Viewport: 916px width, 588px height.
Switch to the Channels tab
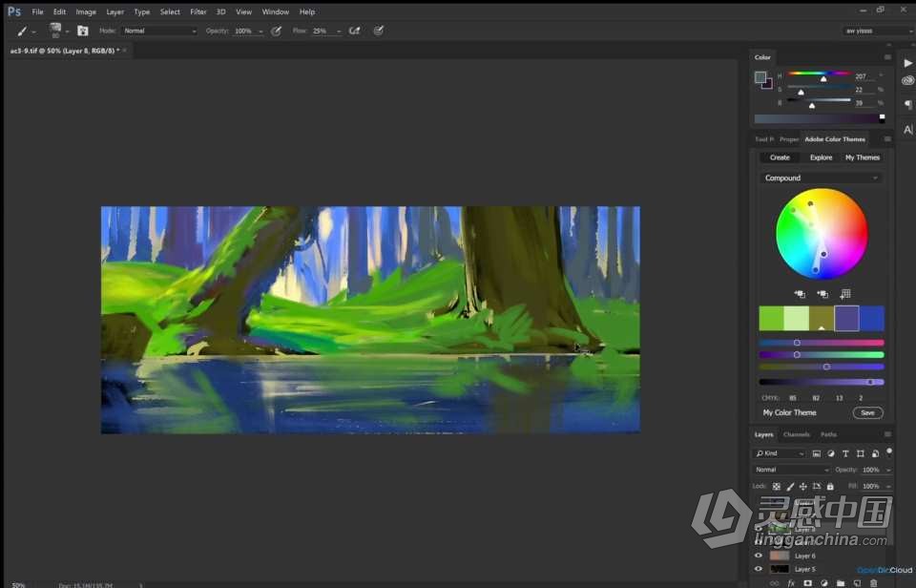796,435
